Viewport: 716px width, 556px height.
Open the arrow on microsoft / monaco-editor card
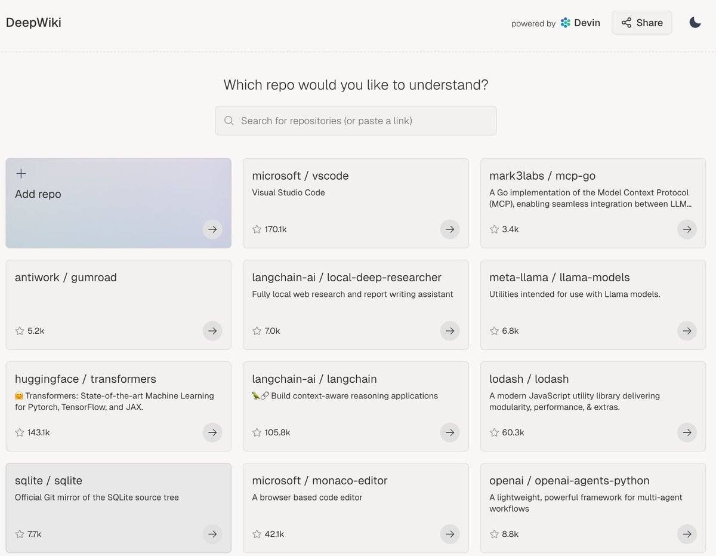[x=450, y=534]
